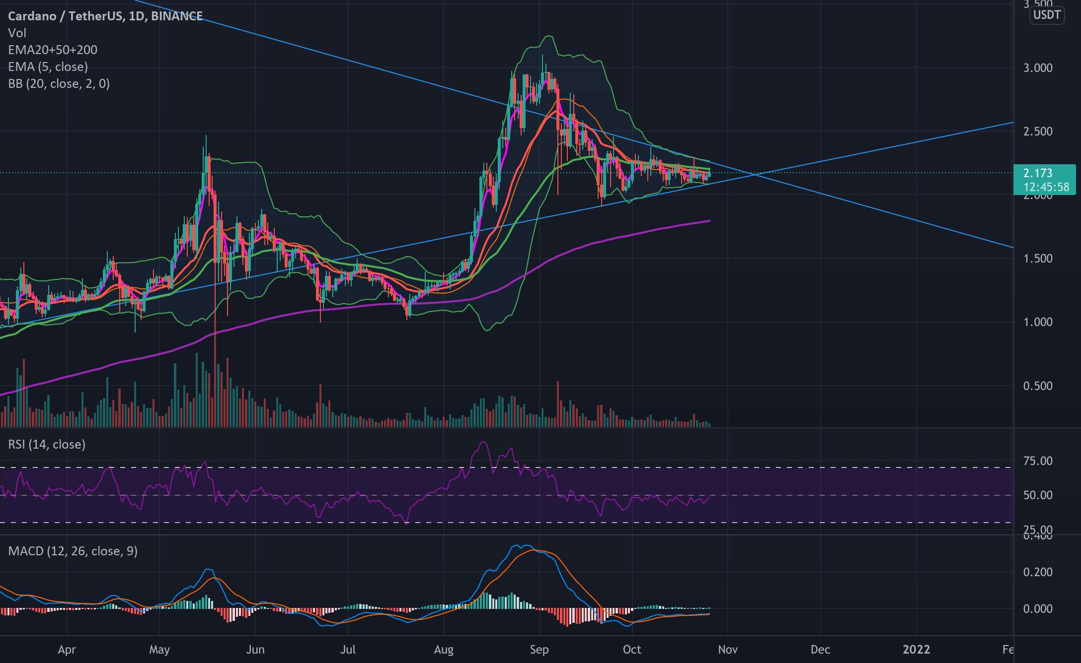Click the 0.500 price axis label
Viewport: 1081px width, 663px height.
point(1038,386)
